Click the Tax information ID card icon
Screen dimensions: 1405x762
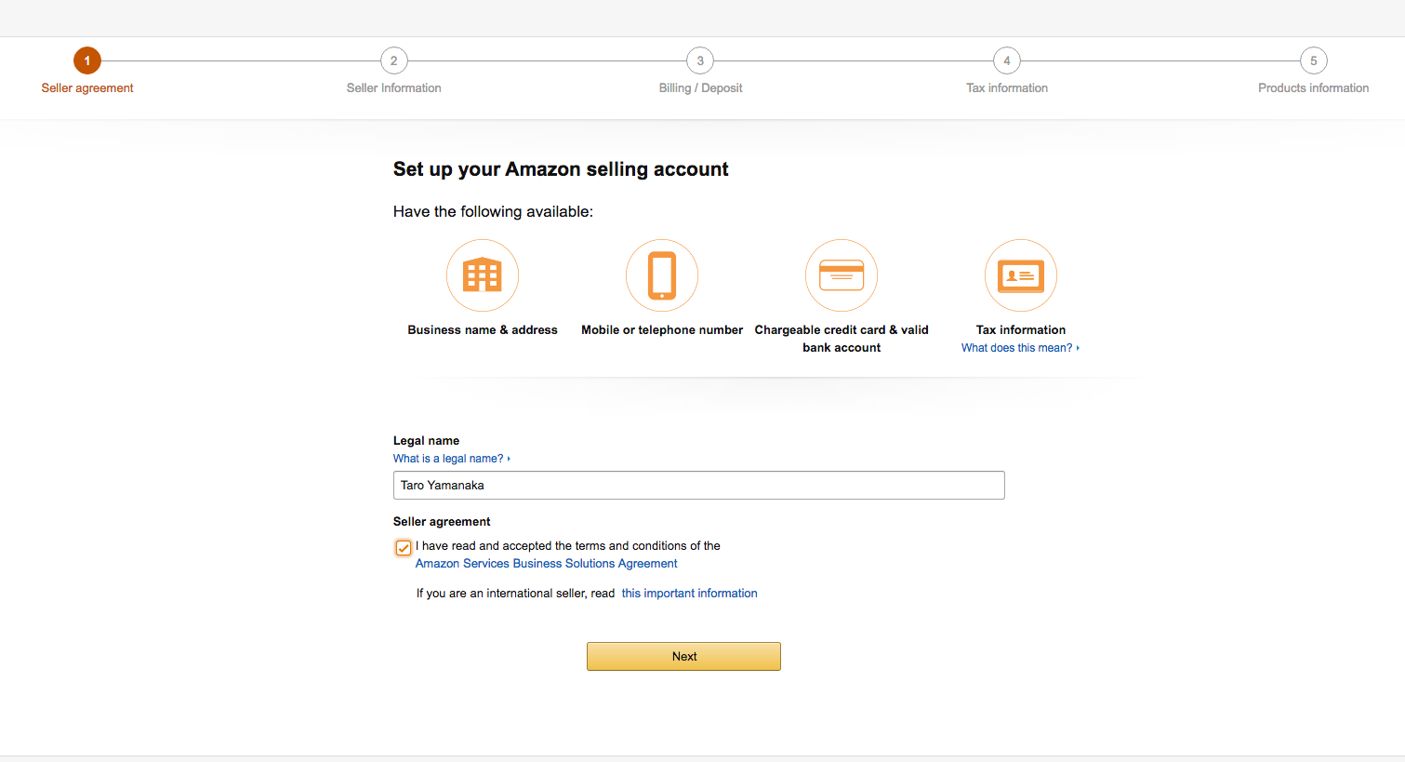(x=1021, y=275)
